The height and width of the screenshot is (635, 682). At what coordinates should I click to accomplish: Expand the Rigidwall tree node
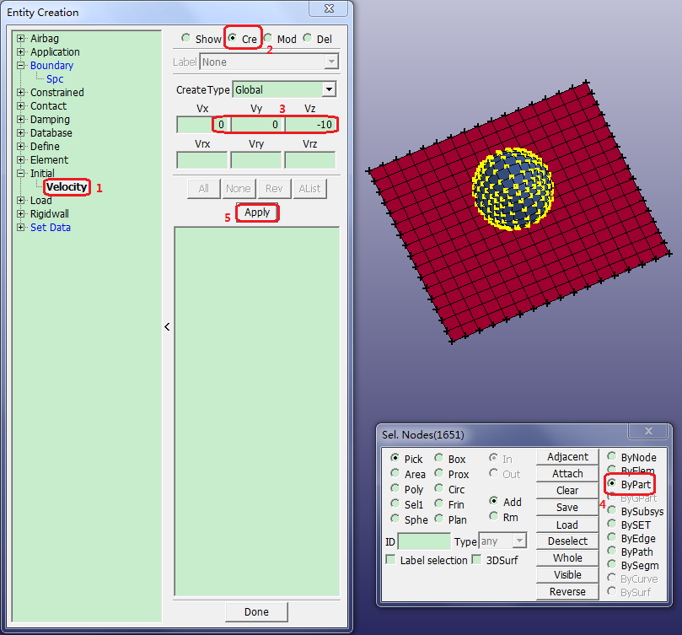point(21,214)
